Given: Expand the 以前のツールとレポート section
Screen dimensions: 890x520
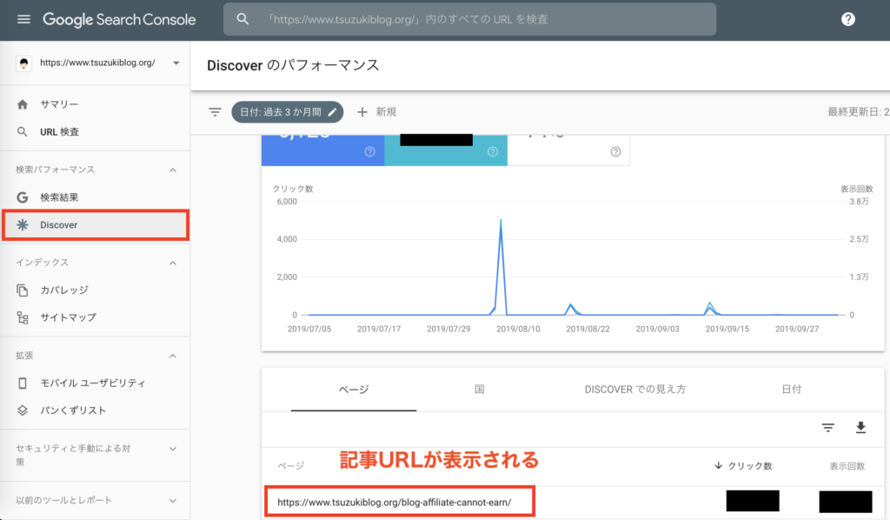Looking at the screenshot, I should 172,501.
